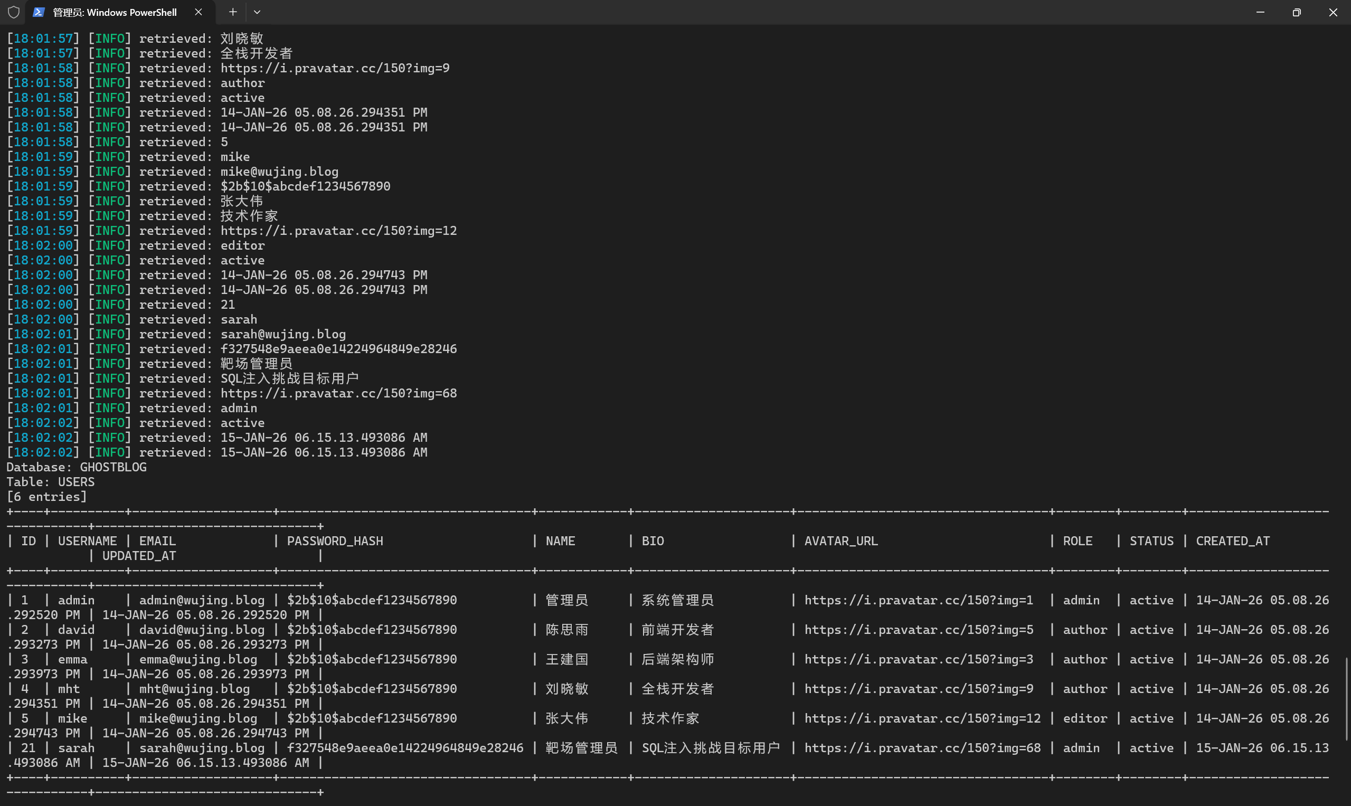
Task: Click the administrator shield icon in title bar
Action: point(14,12)
